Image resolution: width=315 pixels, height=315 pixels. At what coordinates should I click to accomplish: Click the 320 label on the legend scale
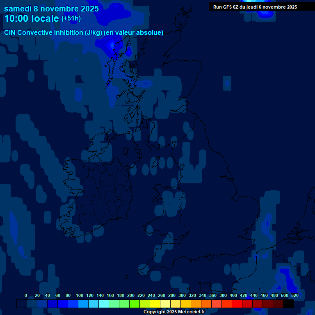tap(192, 295)
